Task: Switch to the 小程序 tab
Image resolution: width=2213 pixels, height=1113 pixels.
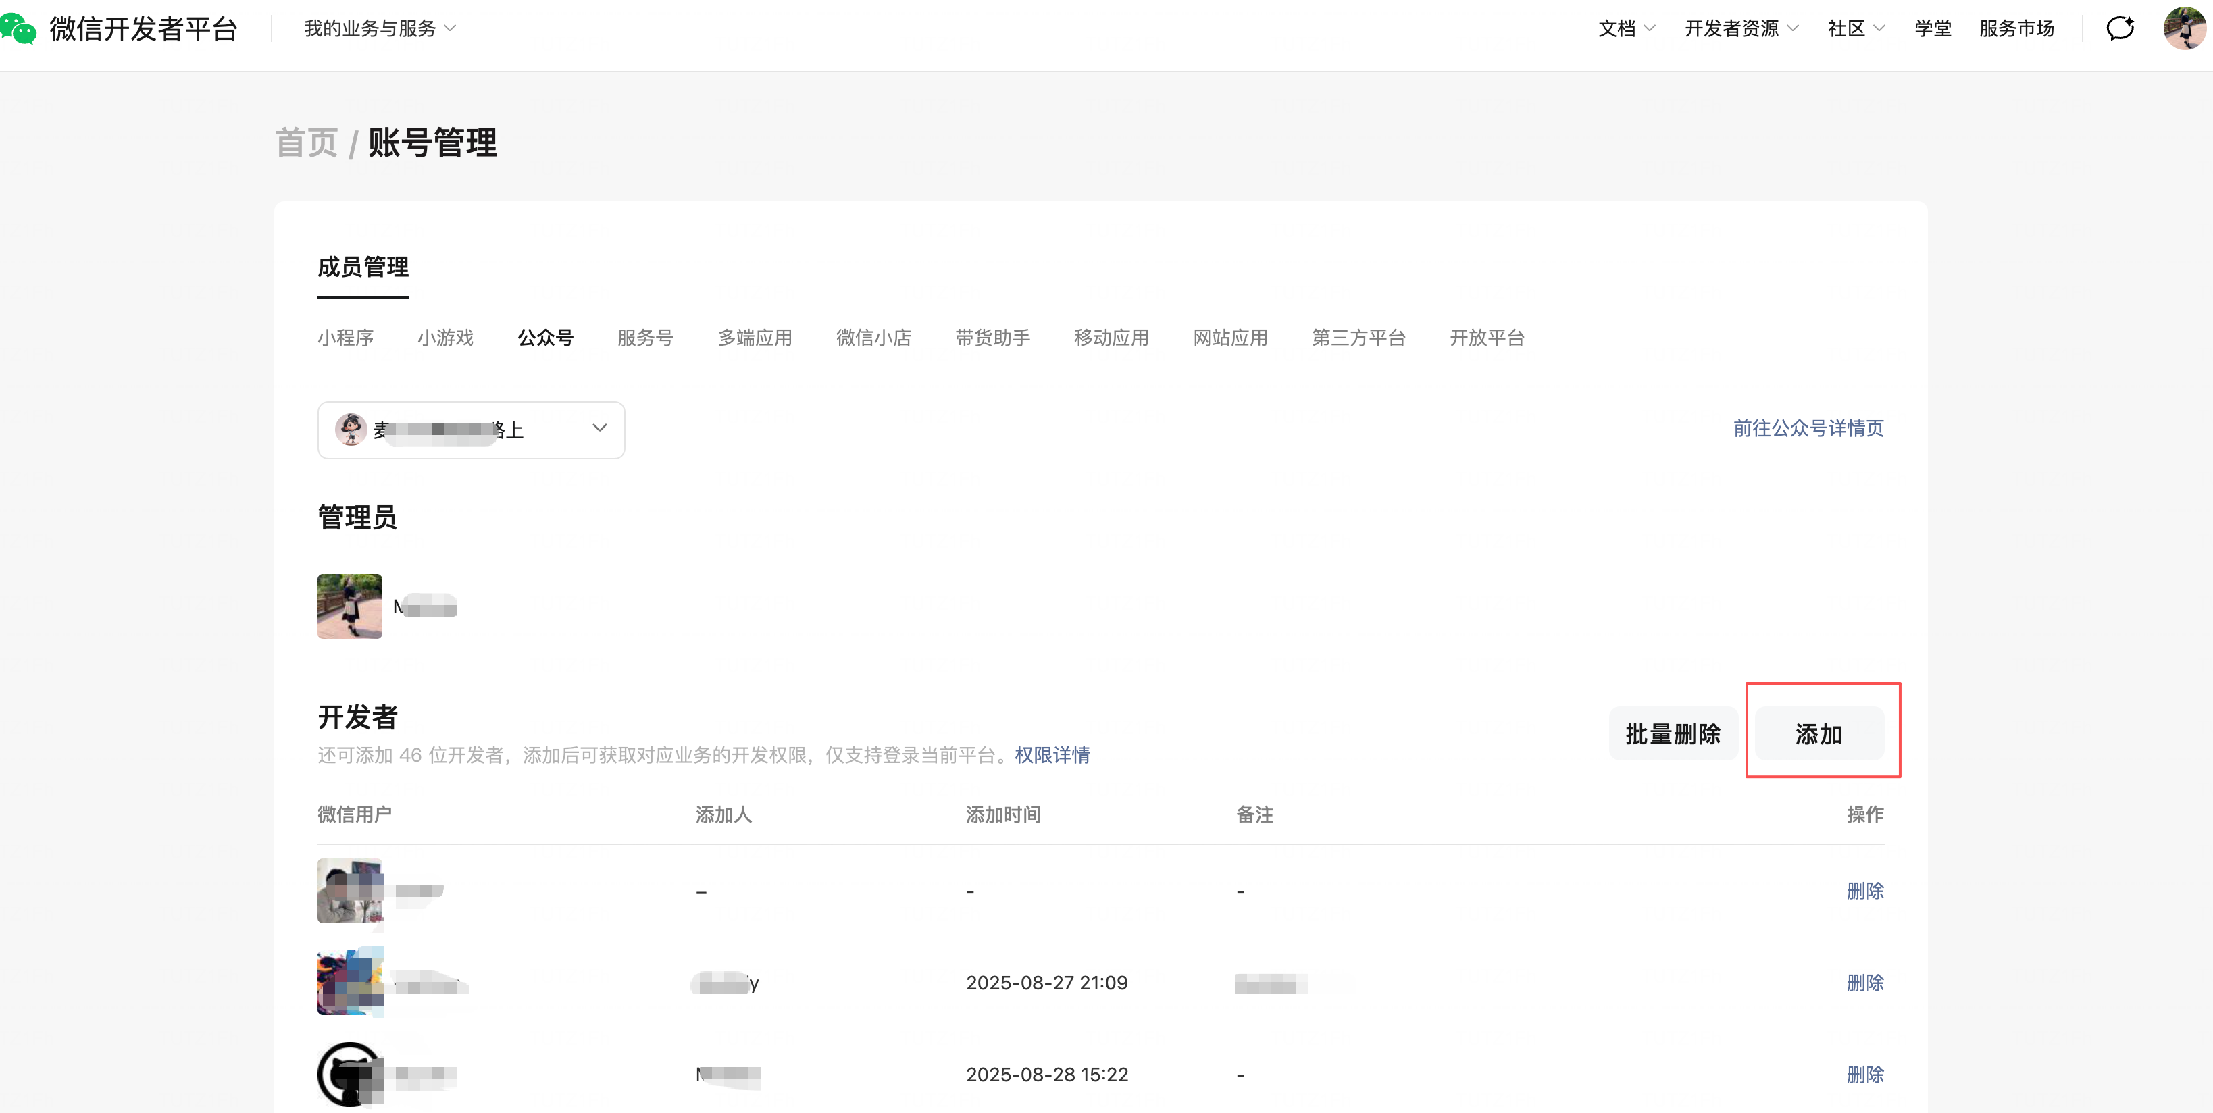Action: 345,338
